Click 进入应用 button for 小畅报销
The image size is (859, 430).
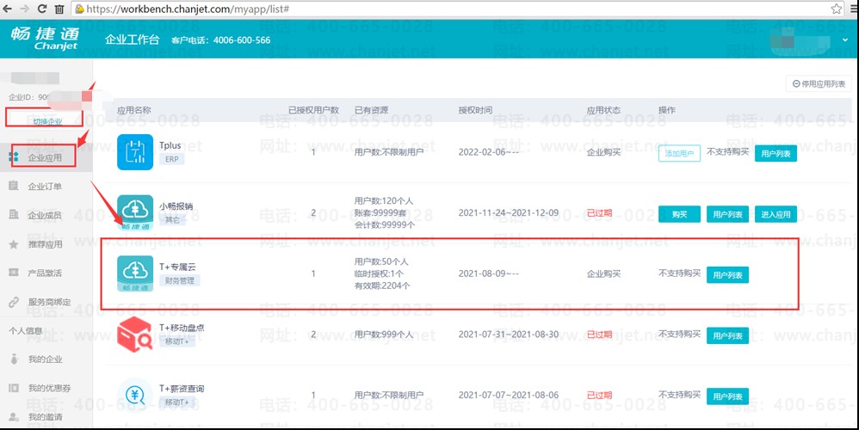pyautogui.click(x=776, y=214)
